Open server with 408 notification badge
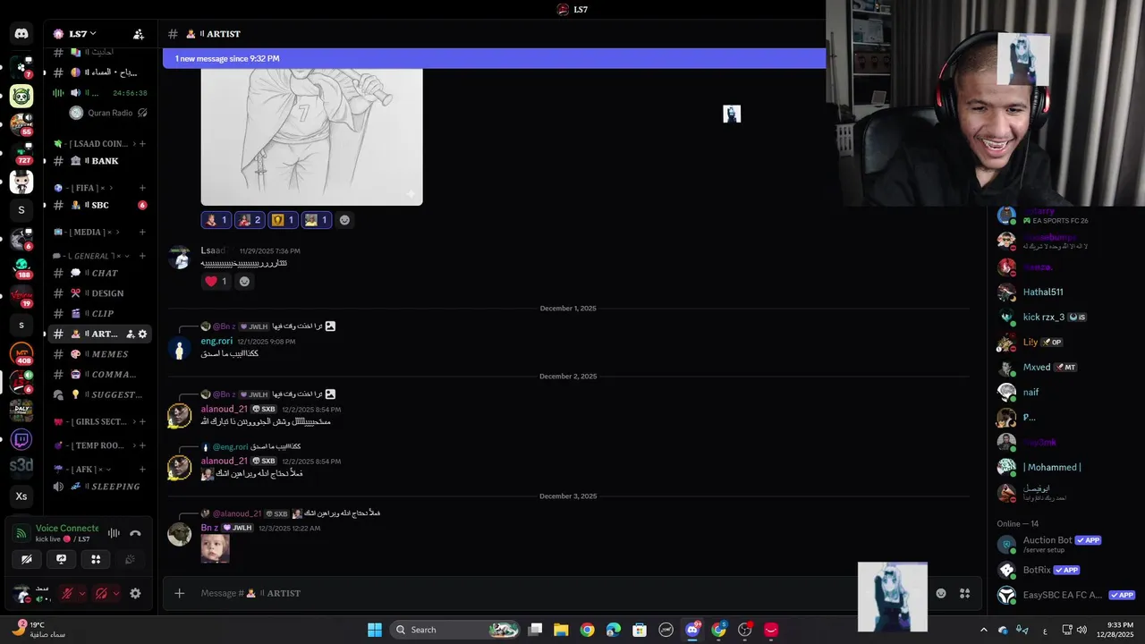The width and height of the screenshot is (1145, 644). coord(21,354)
